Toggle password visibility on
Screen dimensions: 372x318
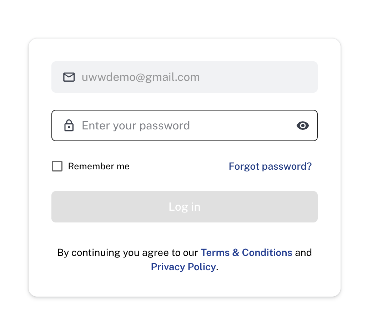click(x=303, y=125)
